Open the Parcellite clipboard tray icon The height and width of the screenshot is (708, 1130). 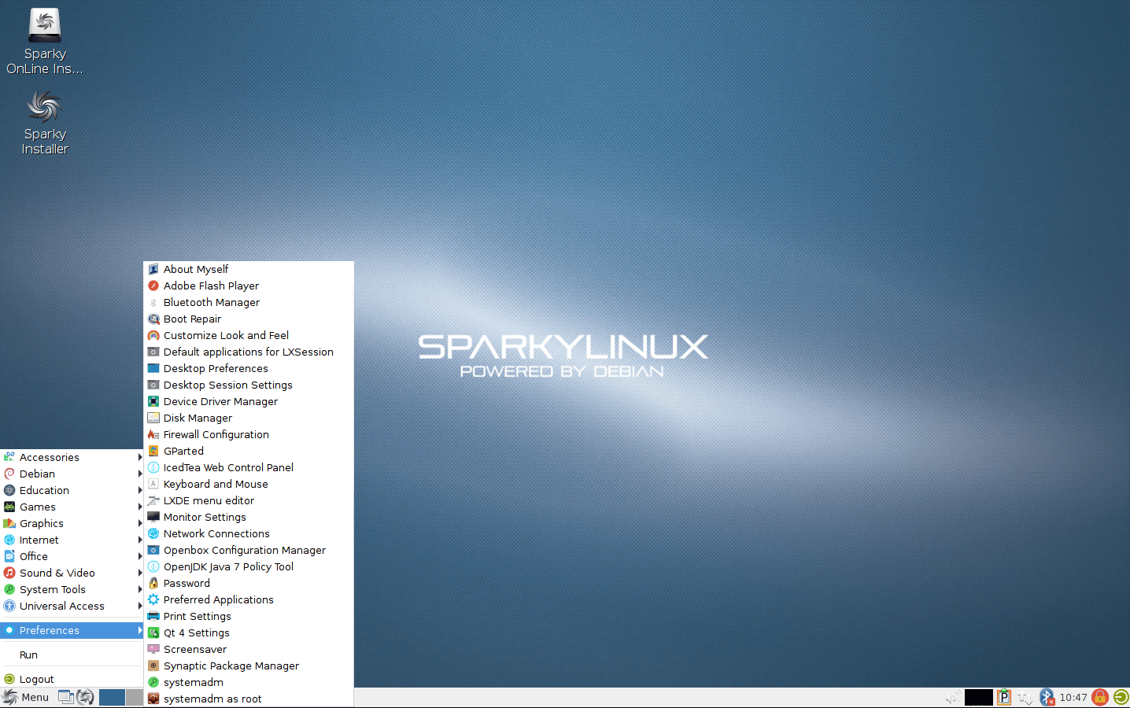click(1004, 697)
